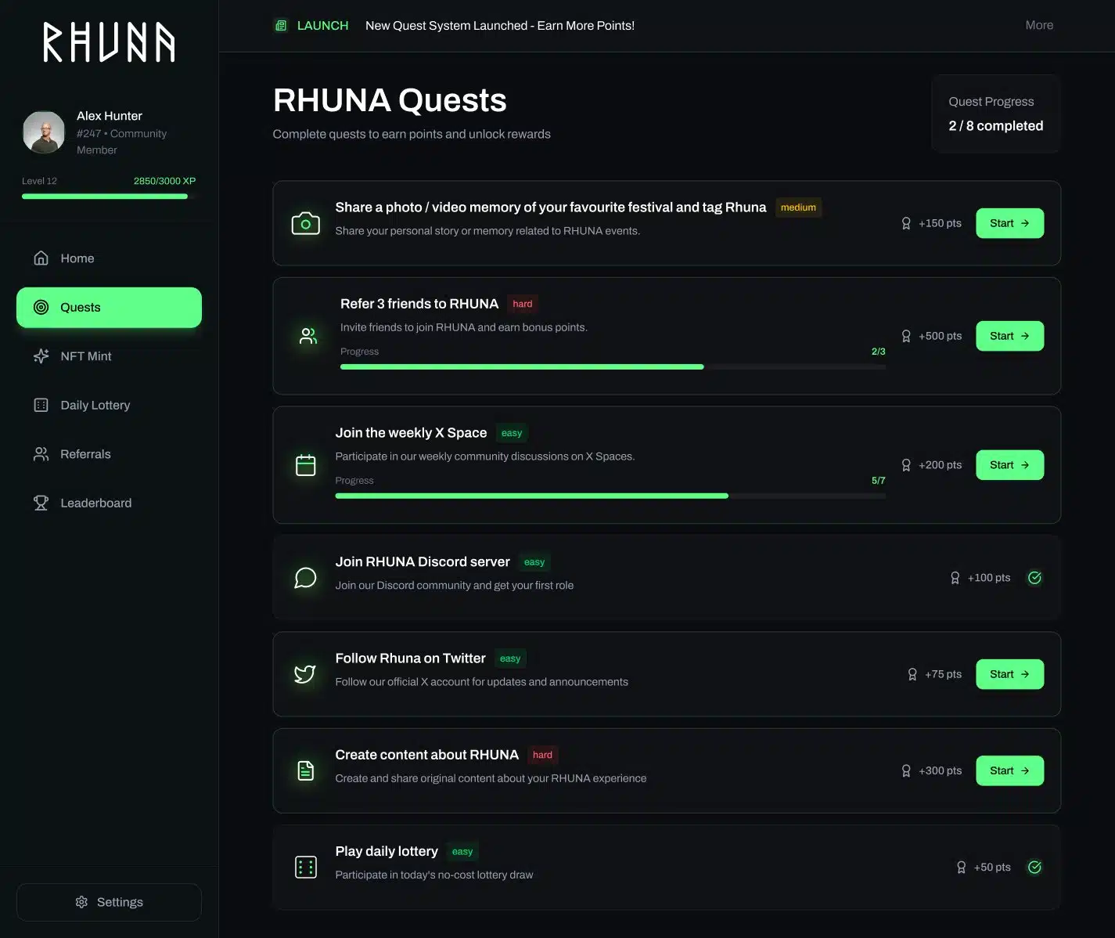Click the dice icon on Play daily lottery

(305, 868)
